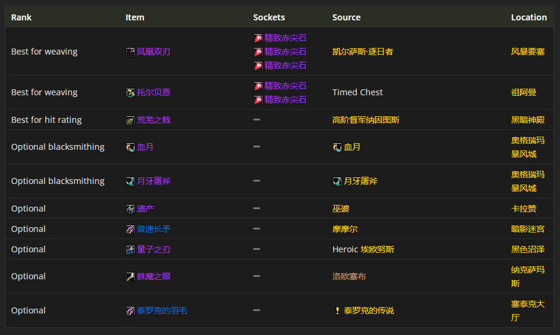Click the 血月 icon in Item column
The image size is (560, 335).
coord(130,147)
